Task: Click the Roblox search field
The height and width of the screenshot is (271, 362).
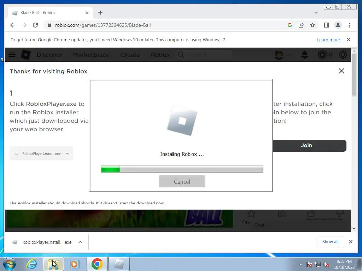Action: tap(204, 55)
